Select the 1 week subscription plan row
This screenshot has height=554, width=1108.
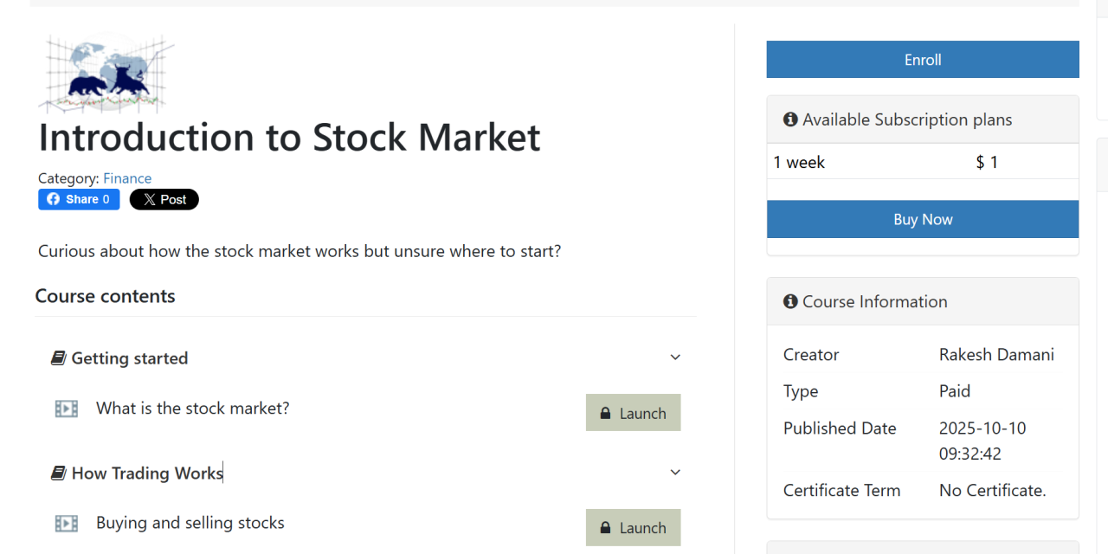pos(922,162)
